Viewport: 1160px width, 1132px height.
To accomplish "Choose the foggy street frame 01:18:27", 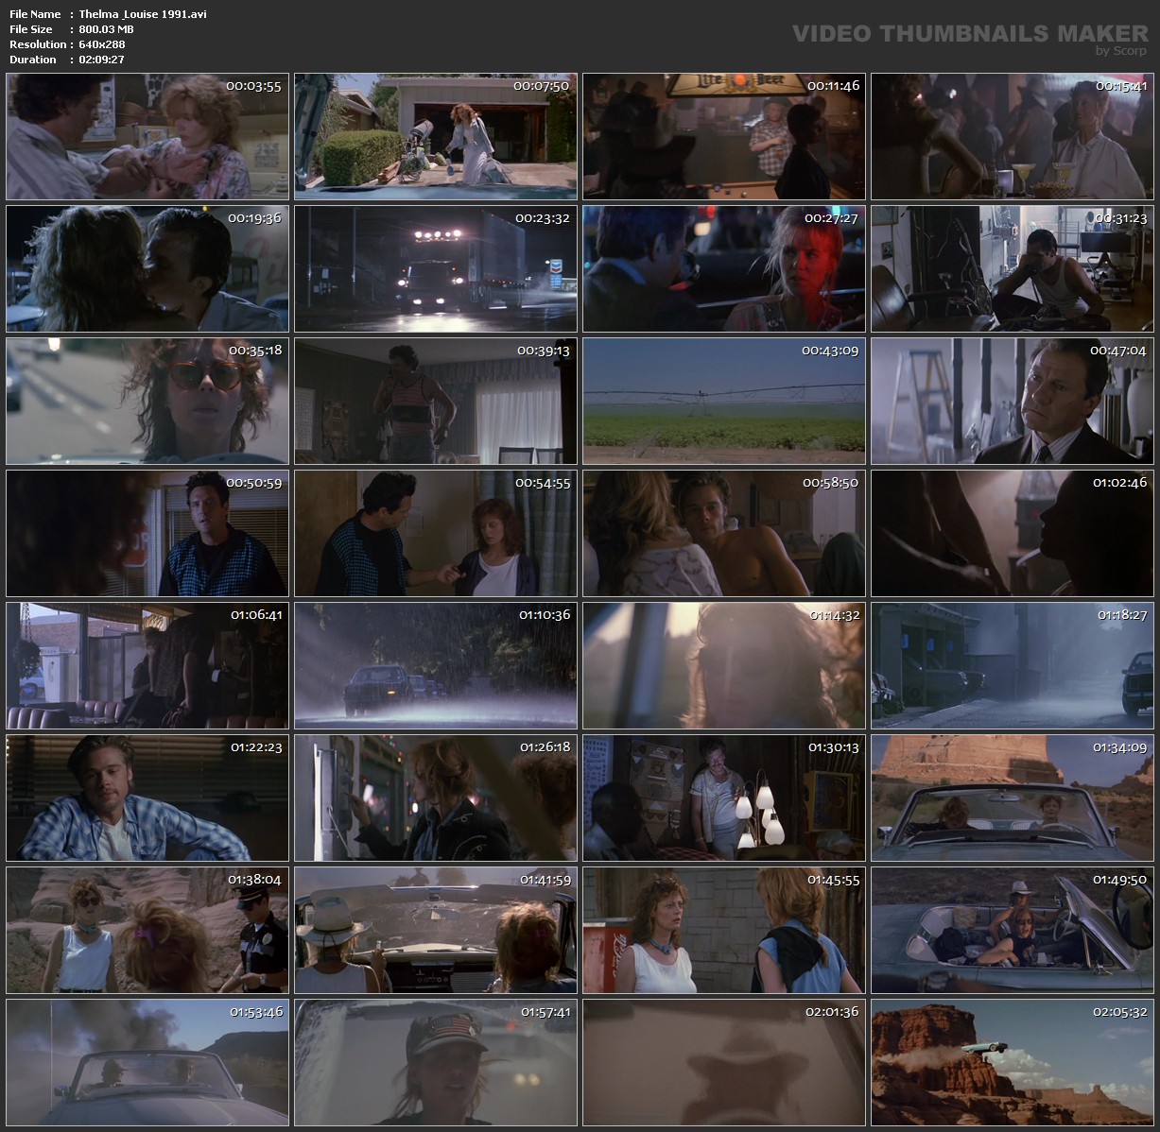I will pos(1013,665).
